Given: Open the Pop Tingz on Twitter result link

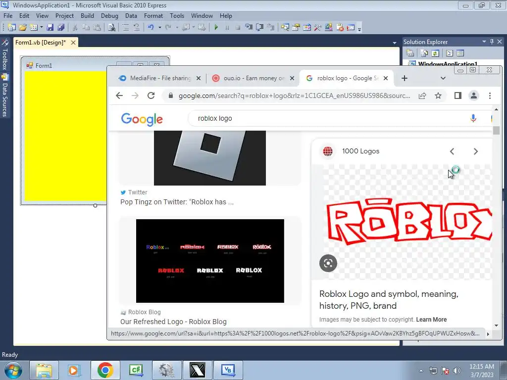Looking at the screenshot, I should click(x=177, y=202).
